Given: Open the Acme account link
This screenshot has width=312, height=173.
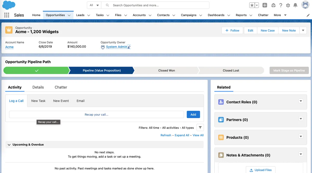Looking at the screenshot, I should (9, 47).
